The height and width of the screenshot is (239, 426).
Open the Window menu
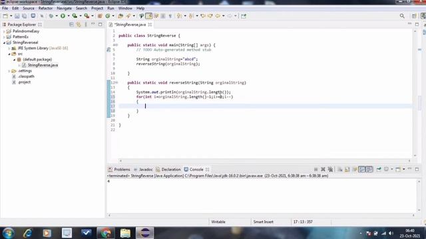click(125, 9)
